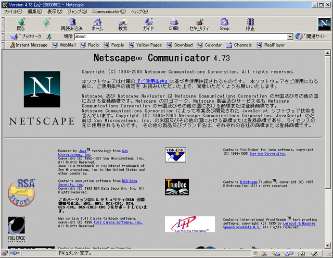
Task: Expand the location field dropdown arrow
Action: click(290, 37)
